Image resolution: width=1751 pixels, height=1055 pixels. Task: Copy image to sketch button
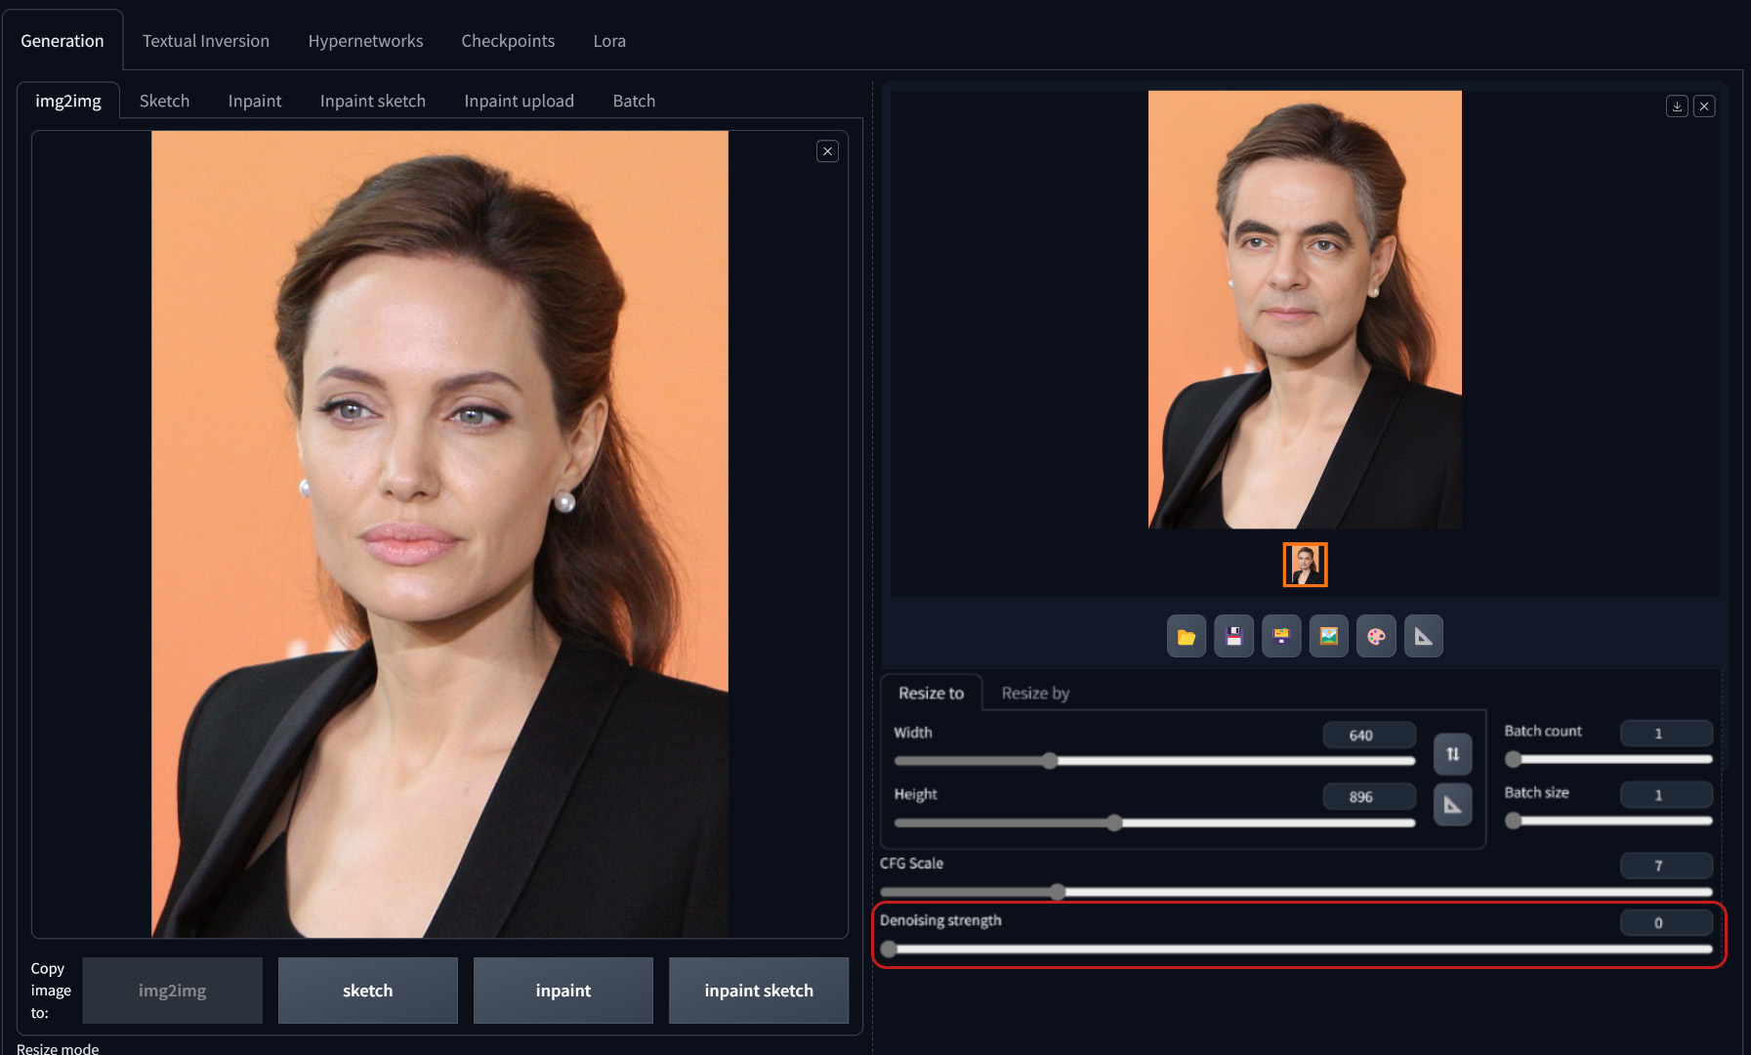coord(367,991)
